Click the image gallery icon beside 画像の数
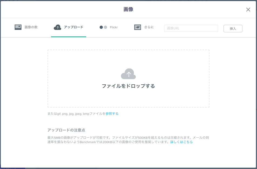This screenshot has height=169, width=257. coord(18,27)
